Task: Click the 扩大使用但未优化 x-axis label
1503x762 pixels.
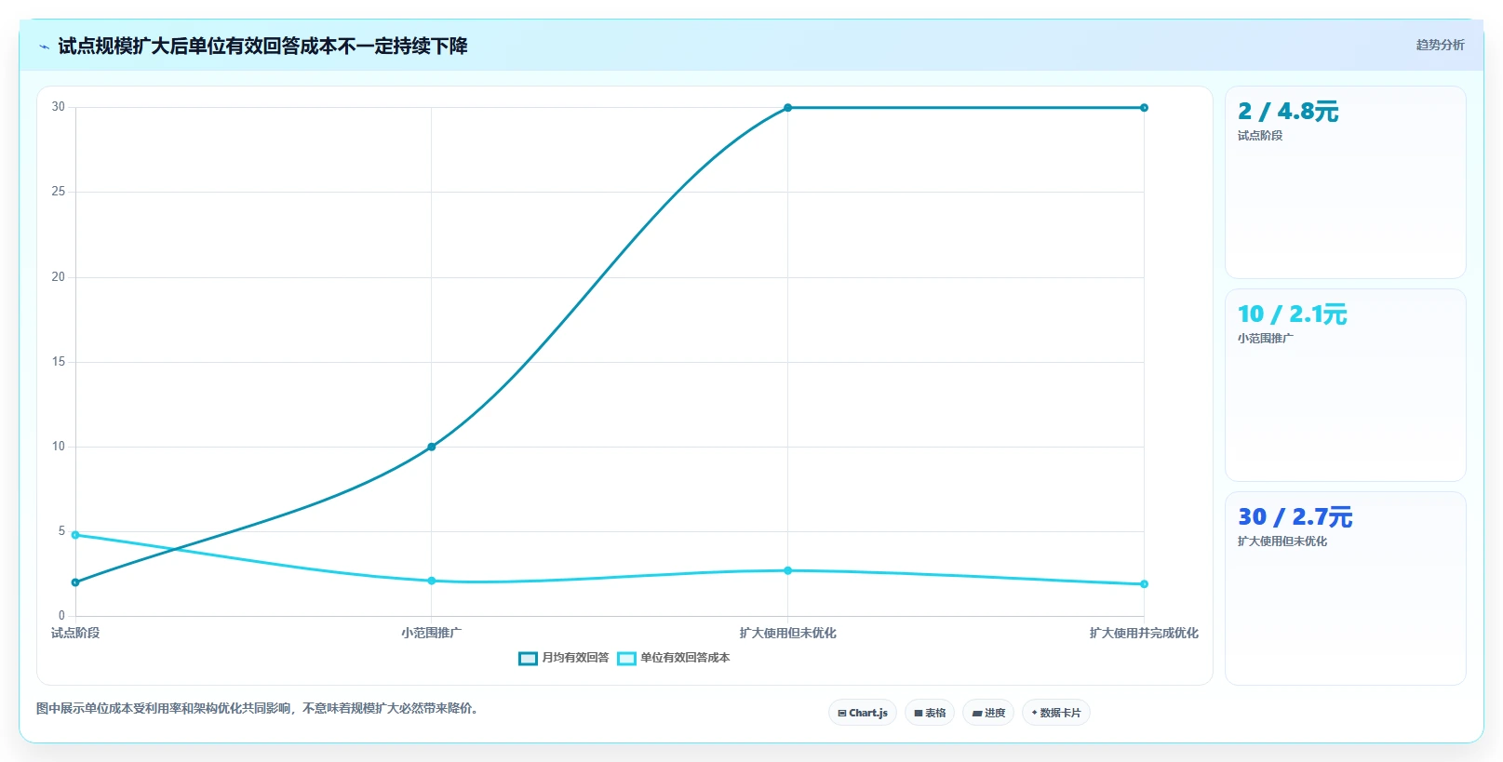Action: click(787, 633)
